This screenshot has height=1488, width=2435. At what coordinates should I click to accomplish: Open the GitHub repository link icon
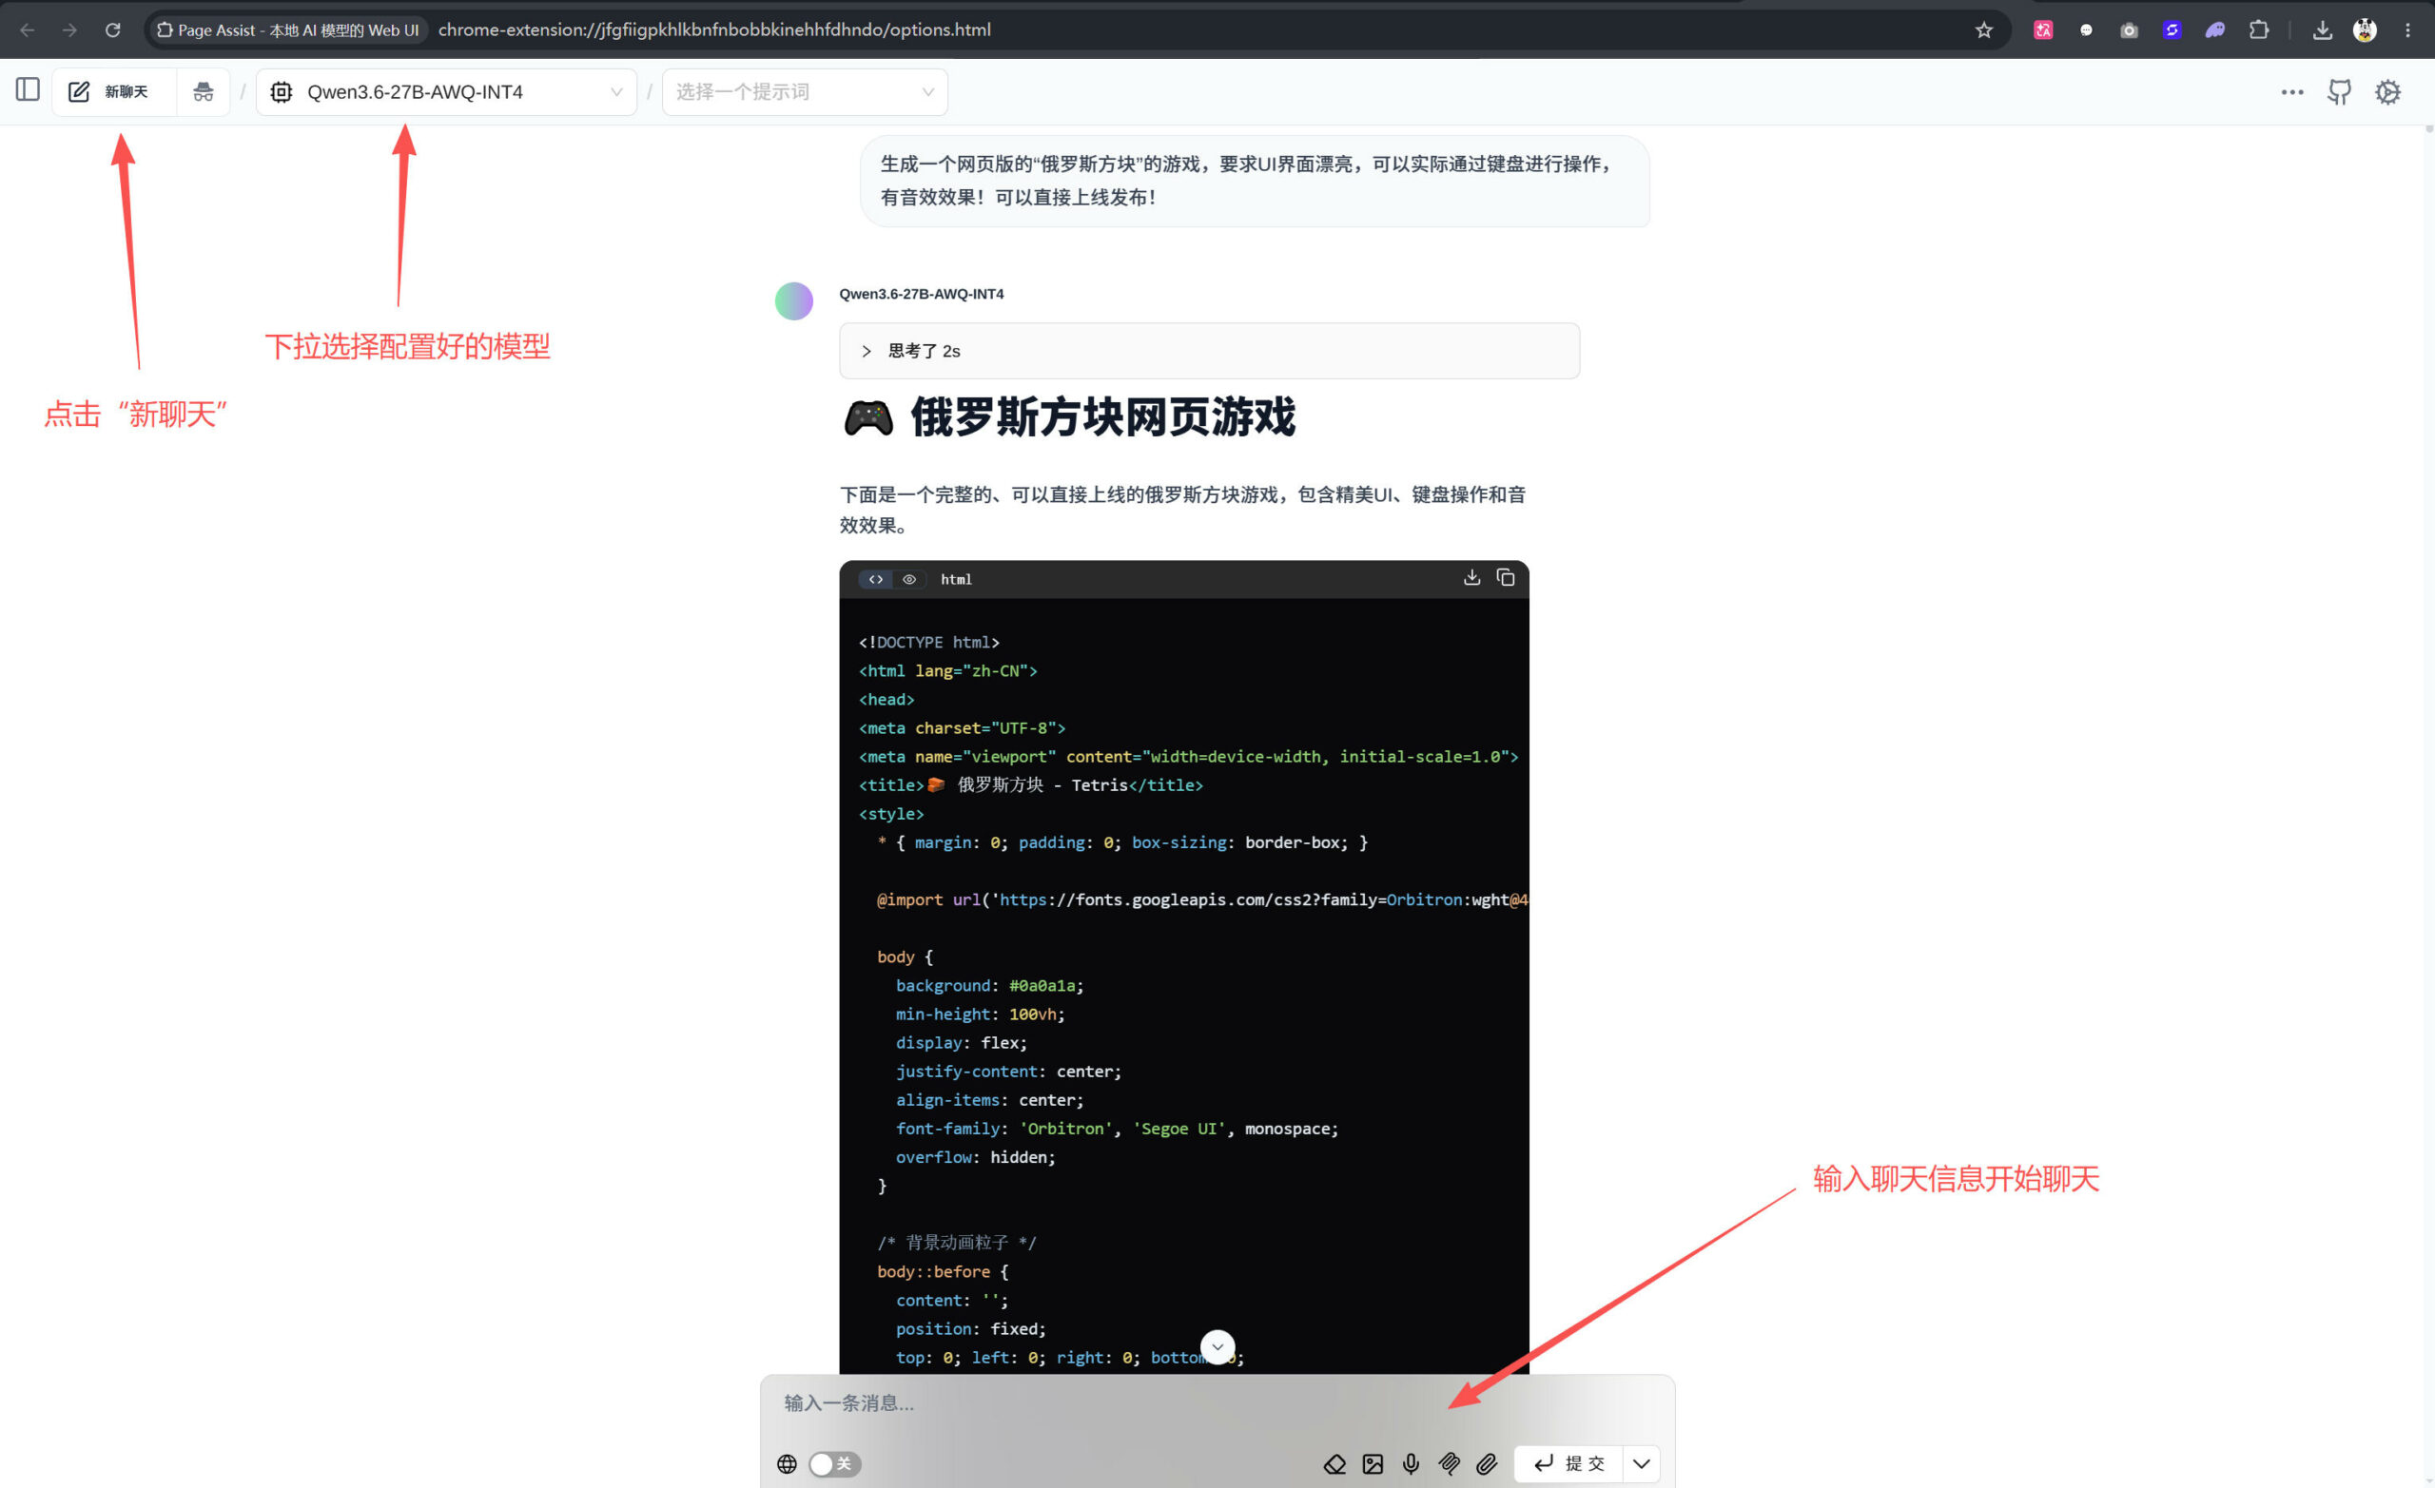(x=2339, y=92)
